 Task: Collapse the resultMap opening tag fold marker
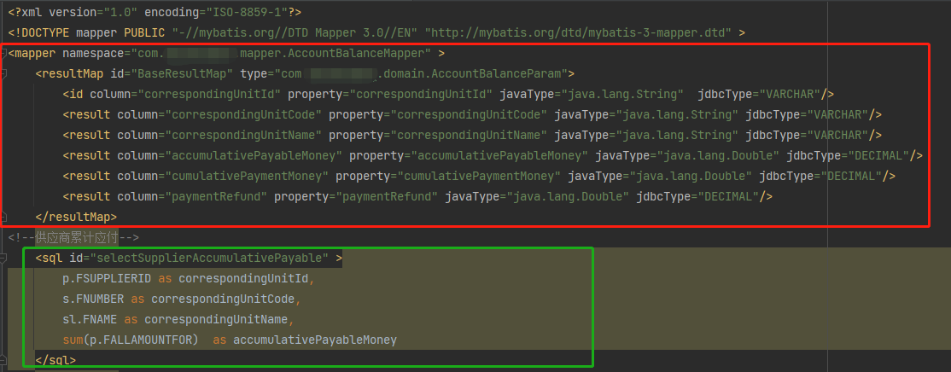pos(4,74)
